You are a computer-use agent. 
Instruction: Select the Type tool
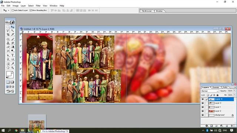click(x=13, y=55)
